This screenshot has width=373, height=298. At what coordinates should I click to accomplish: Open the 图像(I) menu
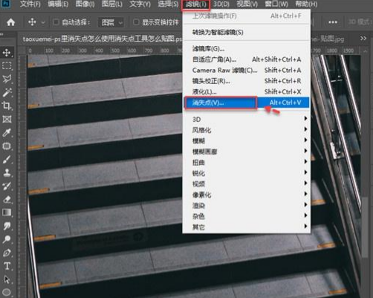(85, 4)
